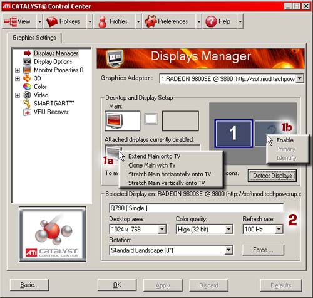The width and height of the screenshot is (313, 298).
Task: Open the Desktop area resolution dropdown
Action: [162, 229]
